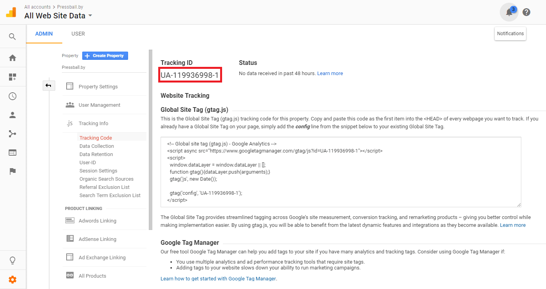546x289 pixels.
Task: Open Discover lightbulb icon
Action: 13,260
